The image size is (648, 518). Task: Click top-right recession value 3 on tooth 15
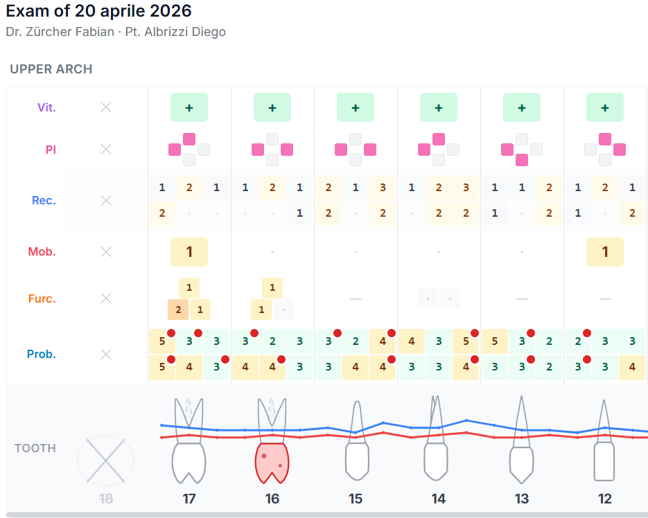pos(383,187)
